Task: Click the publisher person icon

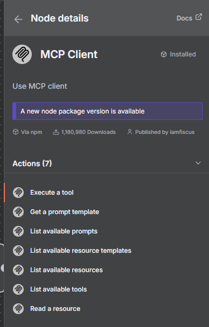Action: [x=130, y=132]
